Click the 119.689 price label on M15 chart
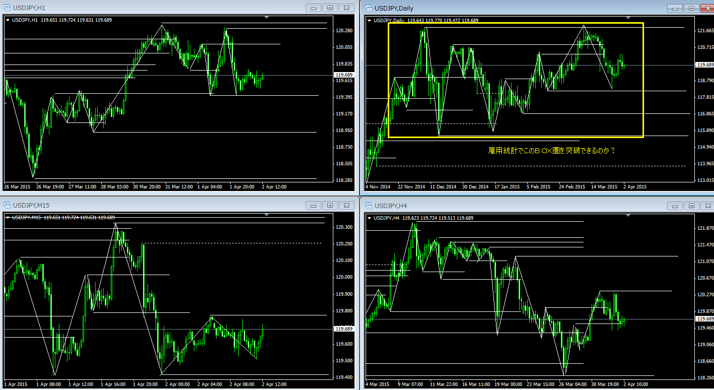714x390 pixels. click(344, 329)
